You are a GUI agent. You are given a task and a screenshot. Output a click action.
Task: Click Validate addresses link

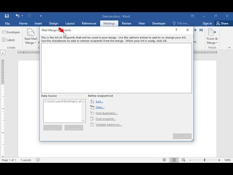109,125
